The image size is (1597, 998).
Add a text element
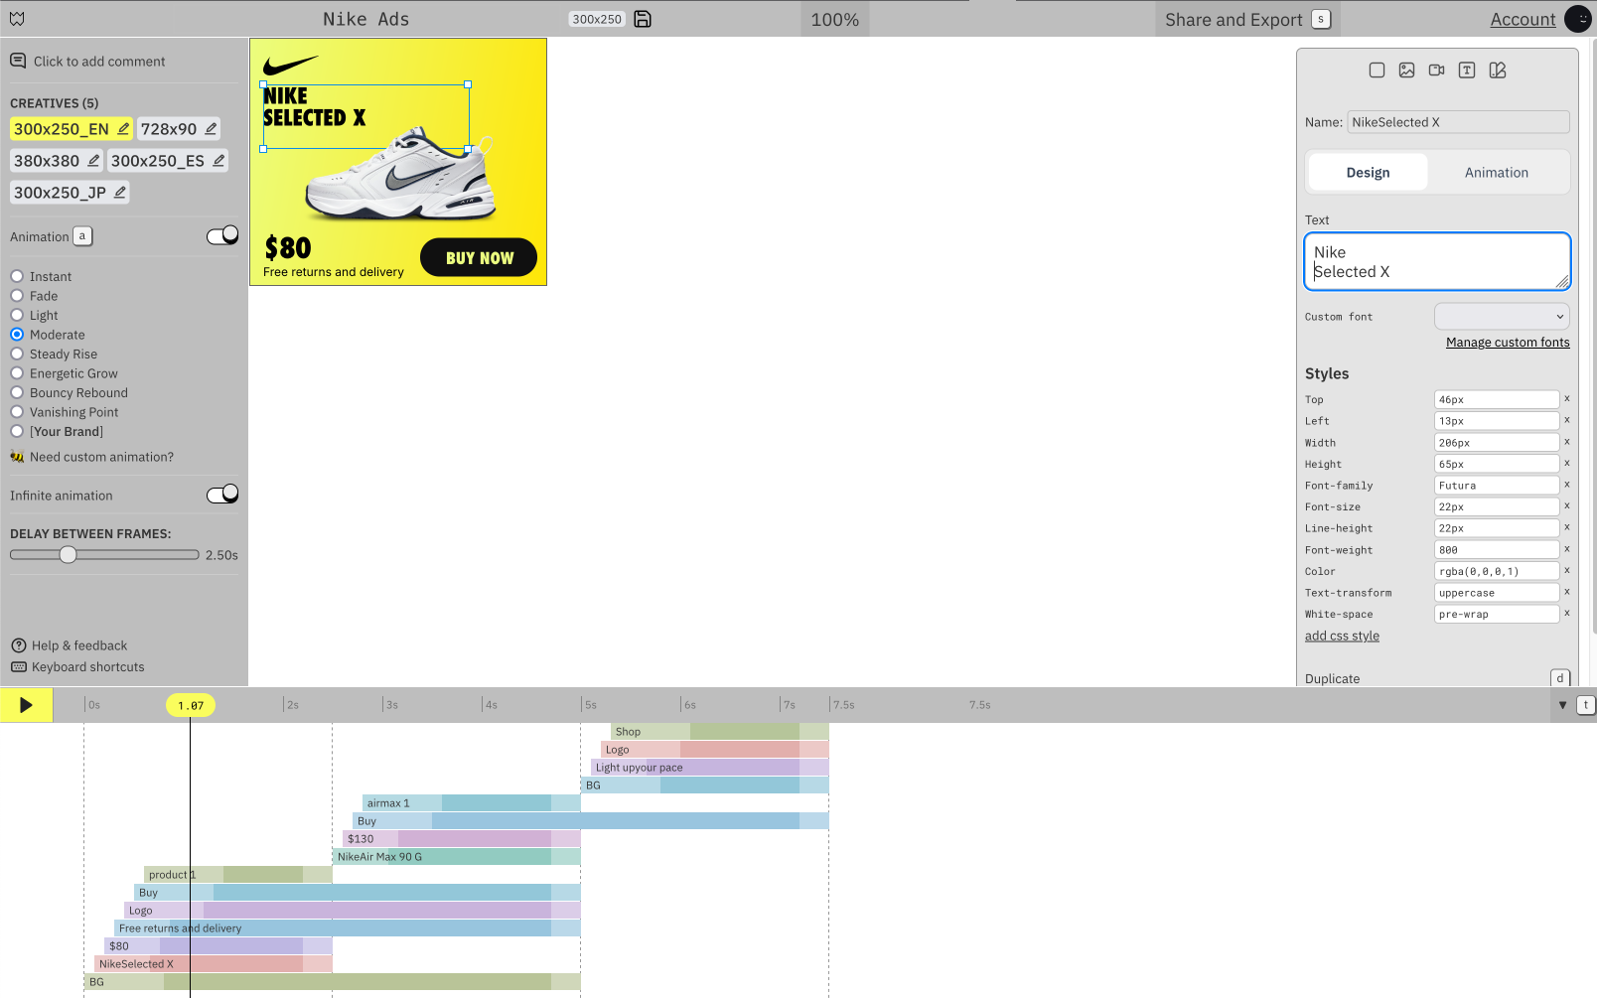coord(1467,71)
